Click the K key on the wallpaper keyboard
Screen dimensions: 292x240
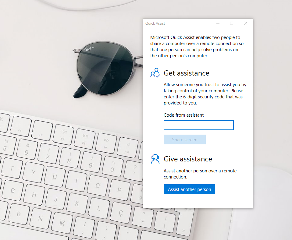tap(77, 203)
